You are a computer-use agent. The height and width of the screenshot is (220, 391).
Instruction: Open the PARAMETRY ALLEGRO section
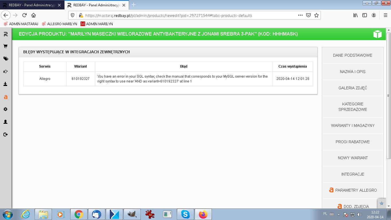[353, 190]
